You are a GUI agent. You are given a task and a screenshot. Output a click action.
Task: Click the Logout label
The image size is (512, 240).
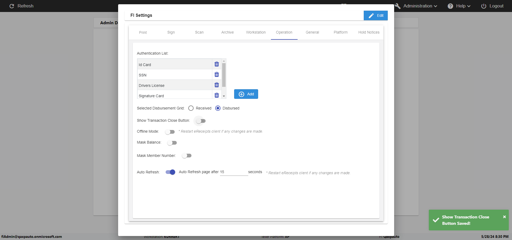[496, 6]
